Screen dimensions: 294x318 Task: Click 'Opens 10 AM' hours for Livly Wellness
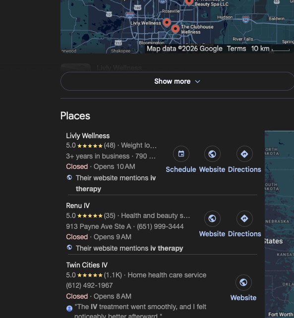115,166
